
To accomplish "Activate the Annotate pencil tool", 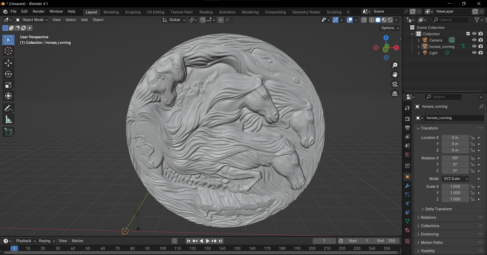I will (8, 108).
